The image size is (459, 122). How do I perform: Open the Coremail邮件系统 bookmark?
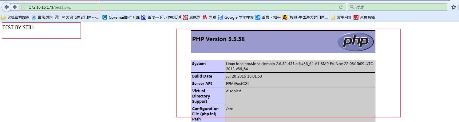click(121, 17)
